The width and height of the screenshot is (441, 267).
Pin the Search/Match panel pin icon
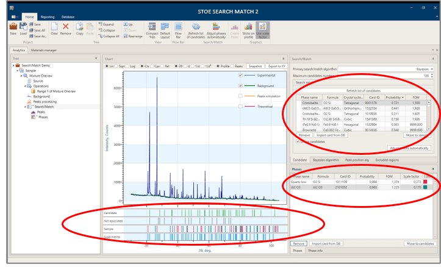tap(433, 59)
